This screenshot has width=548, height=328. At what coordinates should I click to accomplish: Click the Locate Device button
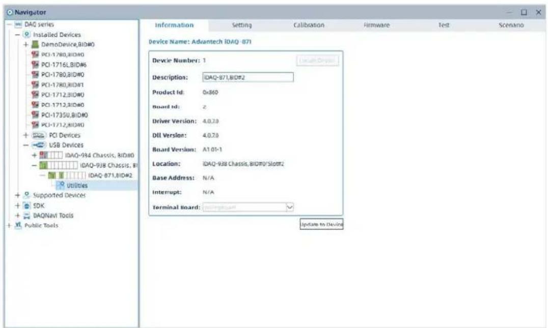(x=317, y=61)
